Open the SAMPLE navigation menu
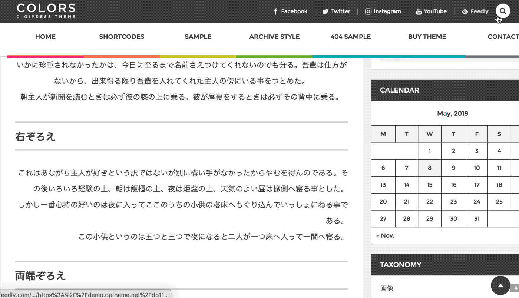519x298 pixels. [x=198, y=37]
